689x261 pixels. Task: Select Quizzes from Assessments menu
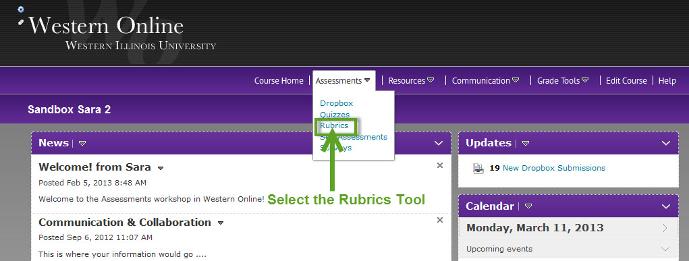[x=335, y=115]
